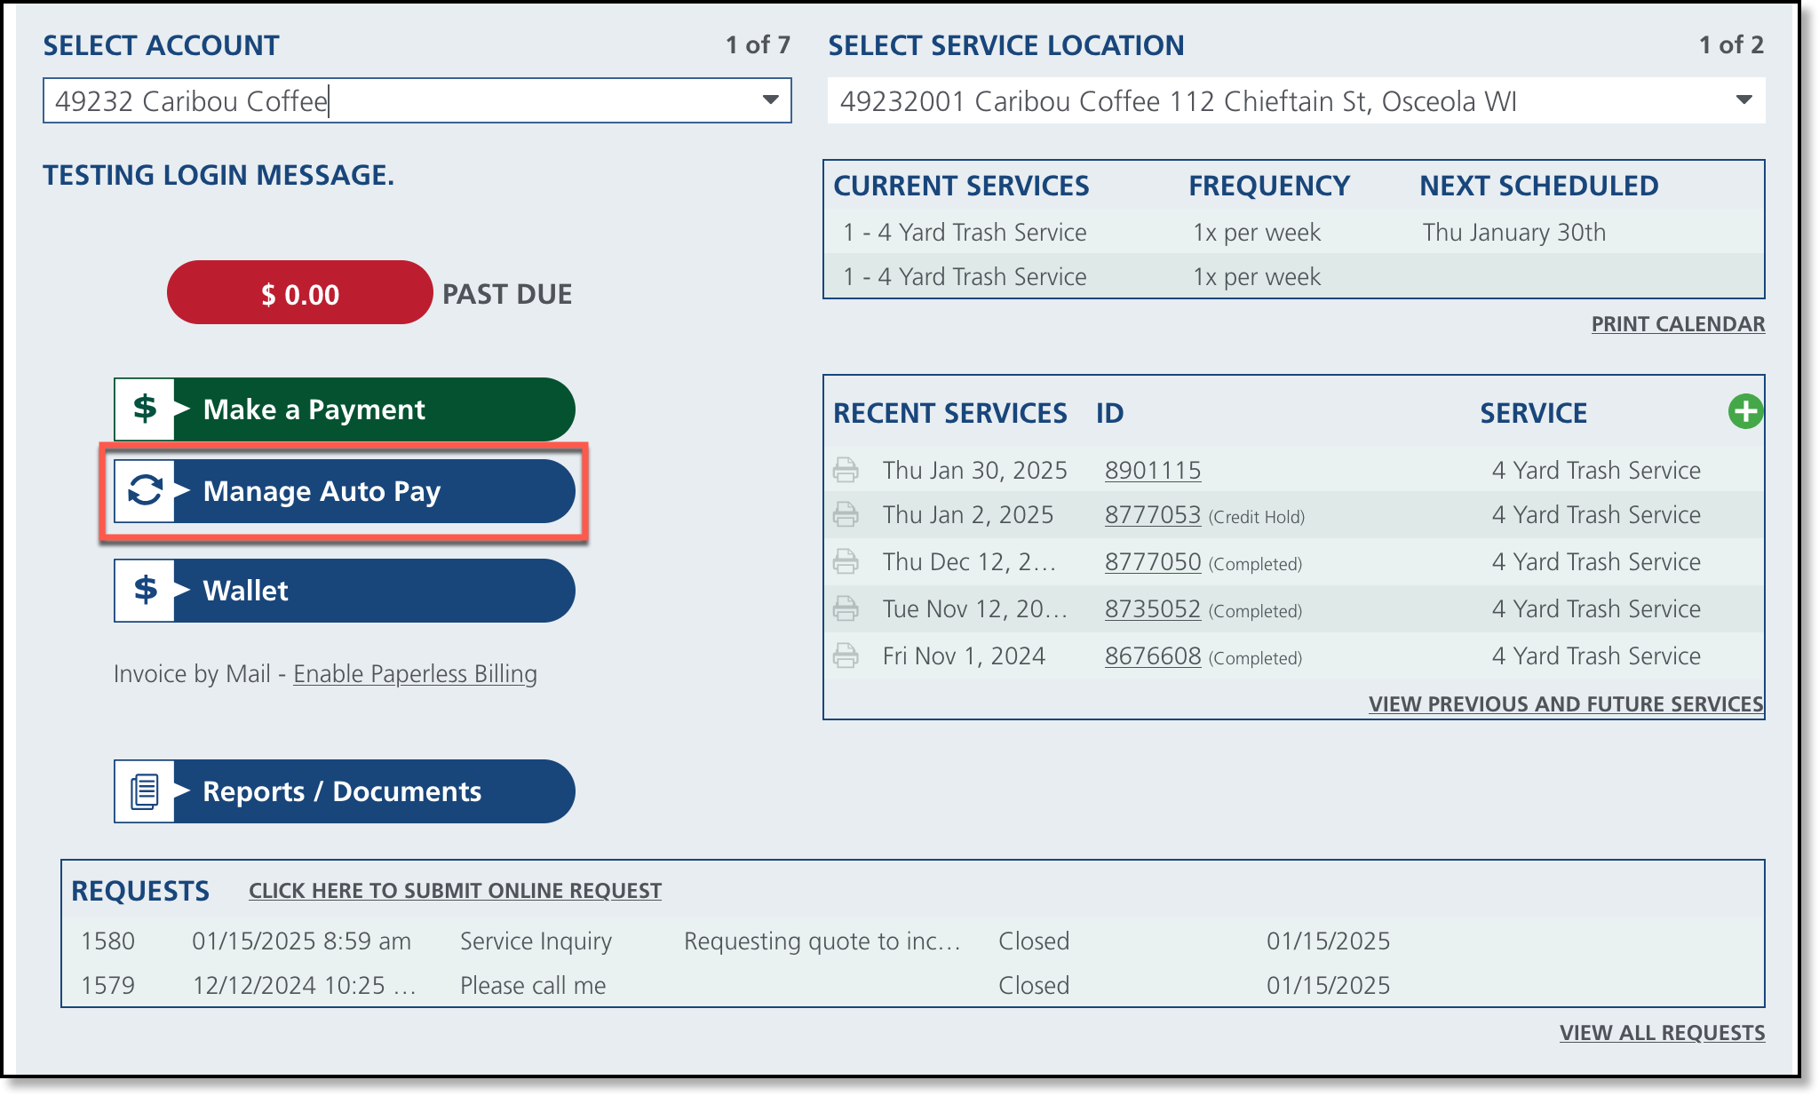Click the Reports / Documents page icon
Image resolution: width=1819 pixels, height=1096 pixels.
click(x=146, y=790)
